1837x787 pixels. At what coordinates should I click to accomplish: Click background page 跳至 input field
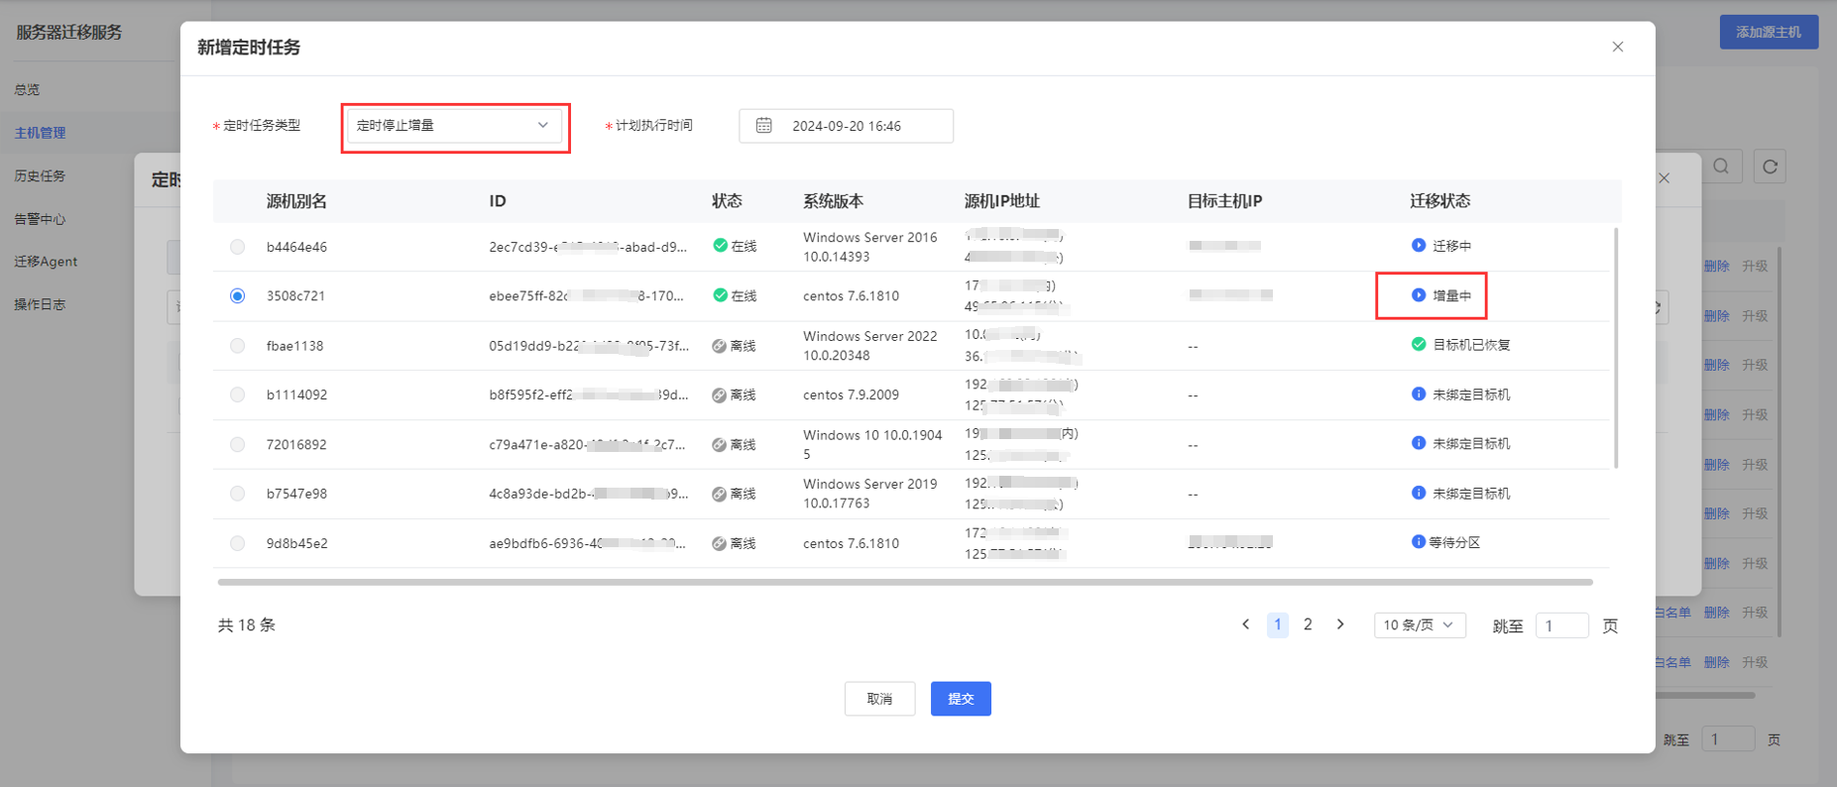tap(1728, 739)
